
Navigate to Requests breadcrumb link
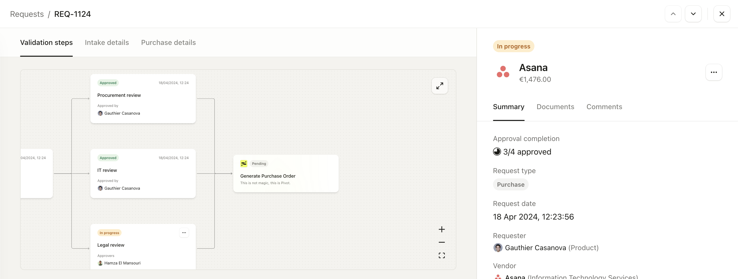click(27, 14)
